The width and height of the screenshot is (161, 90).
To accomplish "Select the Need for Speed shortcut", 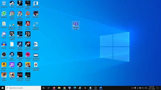I will 28,46.
